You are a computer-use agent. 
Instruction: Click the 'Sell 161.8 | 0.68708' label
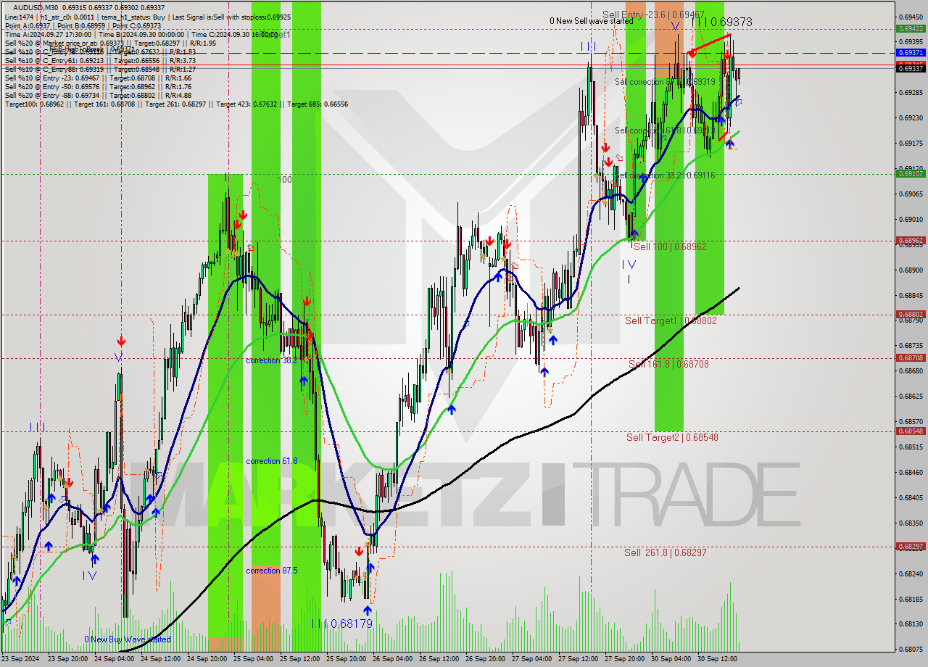pyautogui.click(x=668, y=364)
